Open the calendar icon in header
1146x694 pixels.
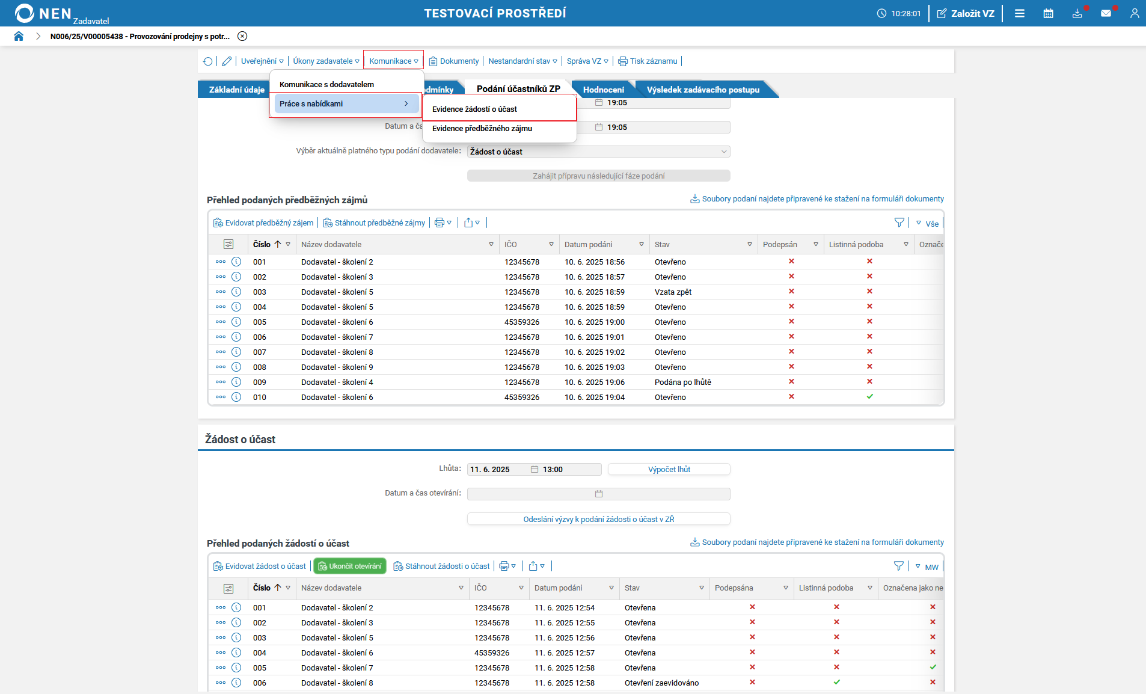(1048, 13)
